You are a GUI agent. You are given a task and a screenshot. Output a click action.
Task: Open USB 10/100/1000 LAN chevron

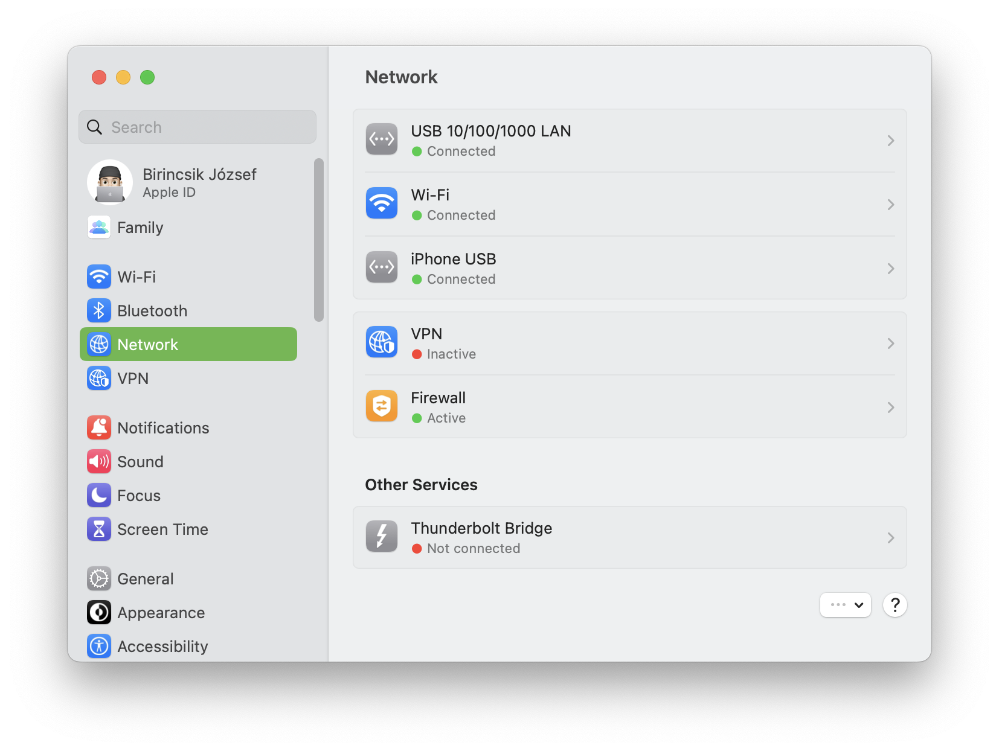tap(891, 141)
